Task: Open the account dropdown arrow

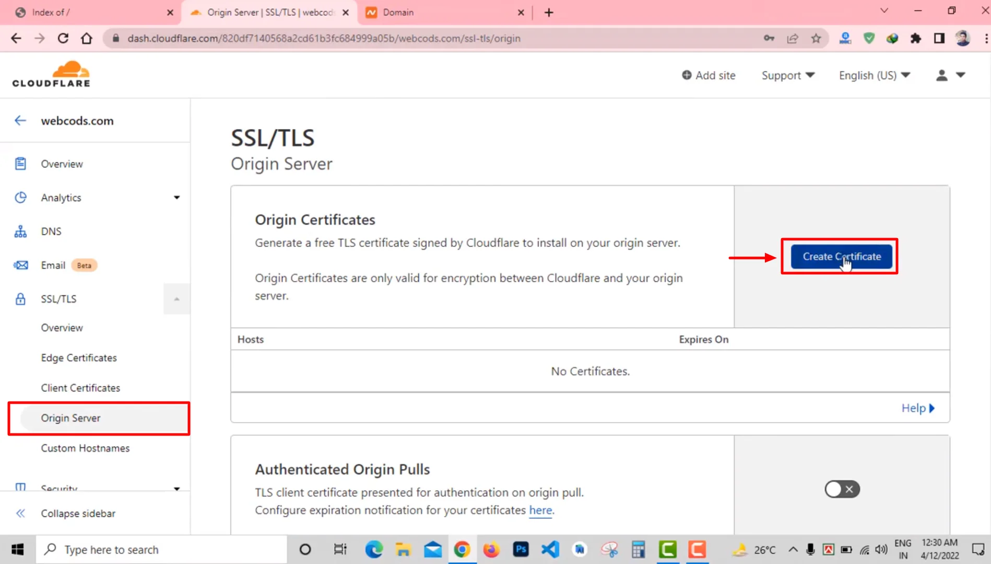Action: pyautogui.click(x=960, y=75)
